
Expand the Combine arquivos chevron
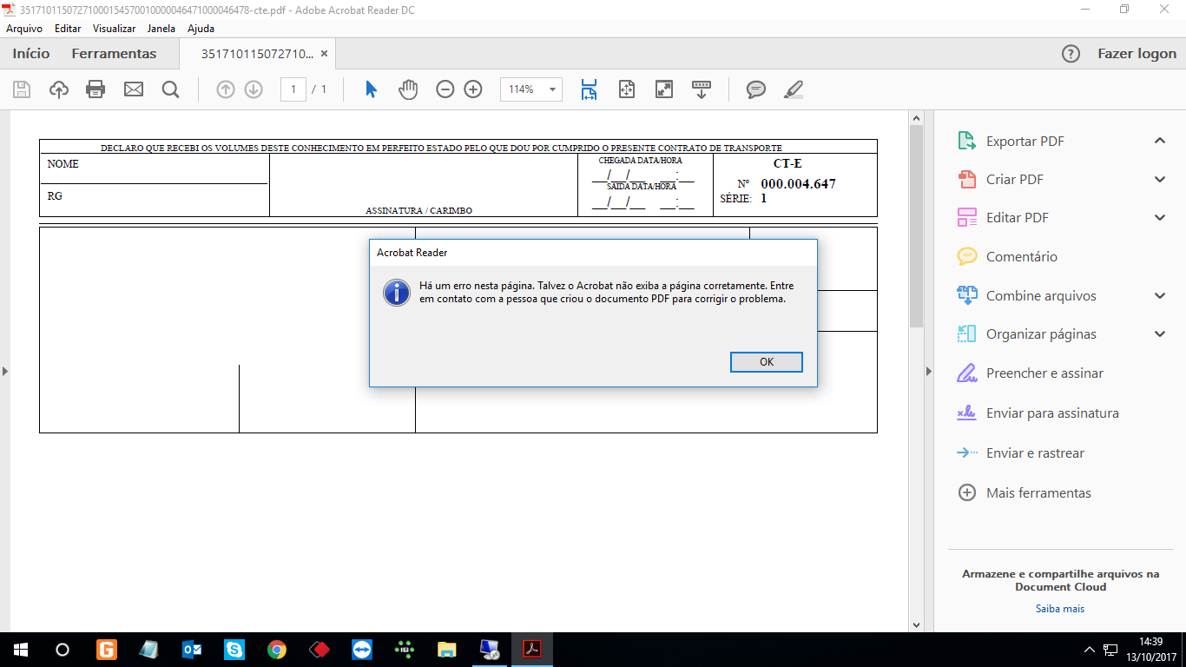point(1160,296)
